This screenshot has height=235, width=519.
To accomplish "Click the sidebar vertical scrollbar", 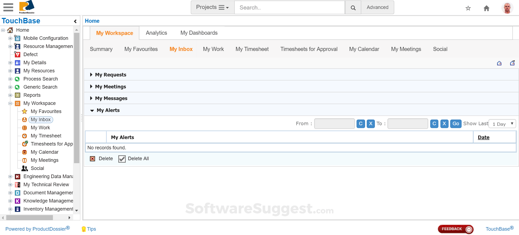I will (x=77, y=98).
